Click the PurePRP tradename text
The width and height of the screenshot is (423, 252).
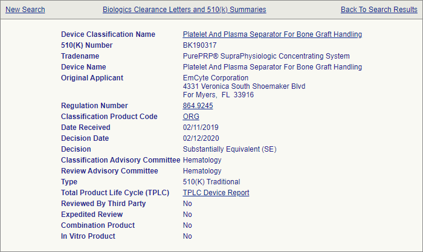coord(266,56)
